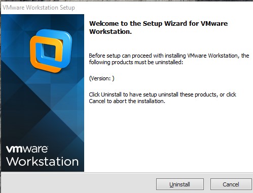Click the Cancel to abort the installation line

pos(127,101)
